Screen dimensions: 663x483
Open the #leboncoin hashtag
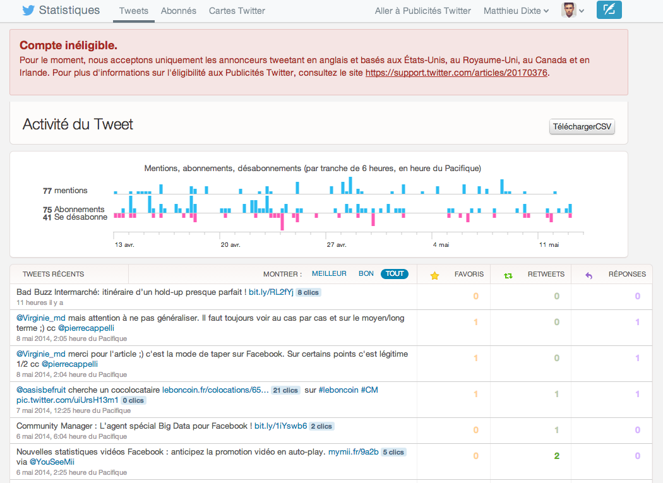[x=338, y=390]
